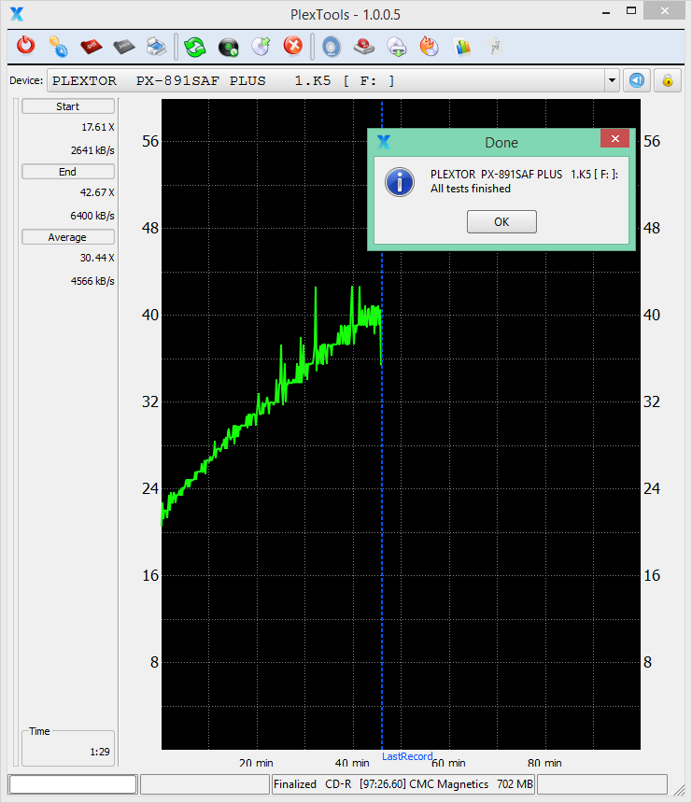Click OK in the Done dialog
This screenshot has width=692, height=803.
(501, 221)
